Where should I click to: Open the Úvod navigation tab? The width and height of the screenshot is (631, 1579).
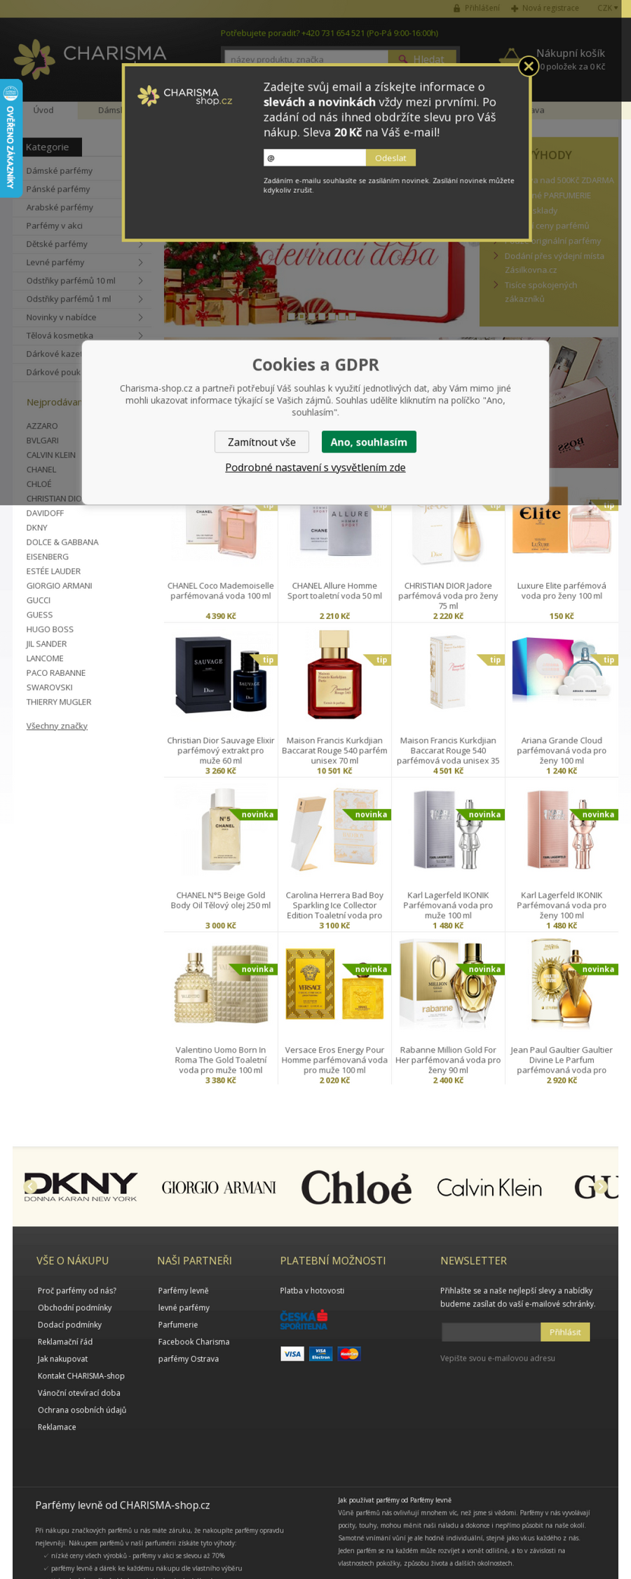pos(43,110)
